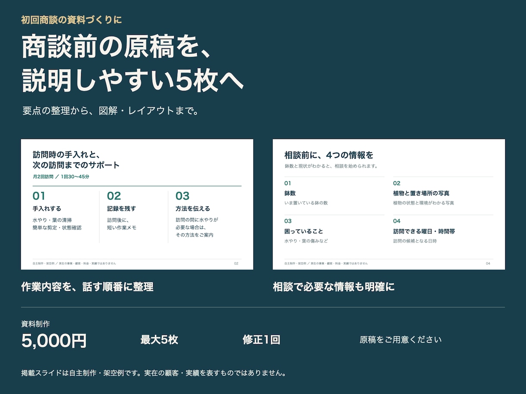The image size is (526, 394).
Task: Open the left slide thumbnail 訪問時の手入れと
Action: 137,205
